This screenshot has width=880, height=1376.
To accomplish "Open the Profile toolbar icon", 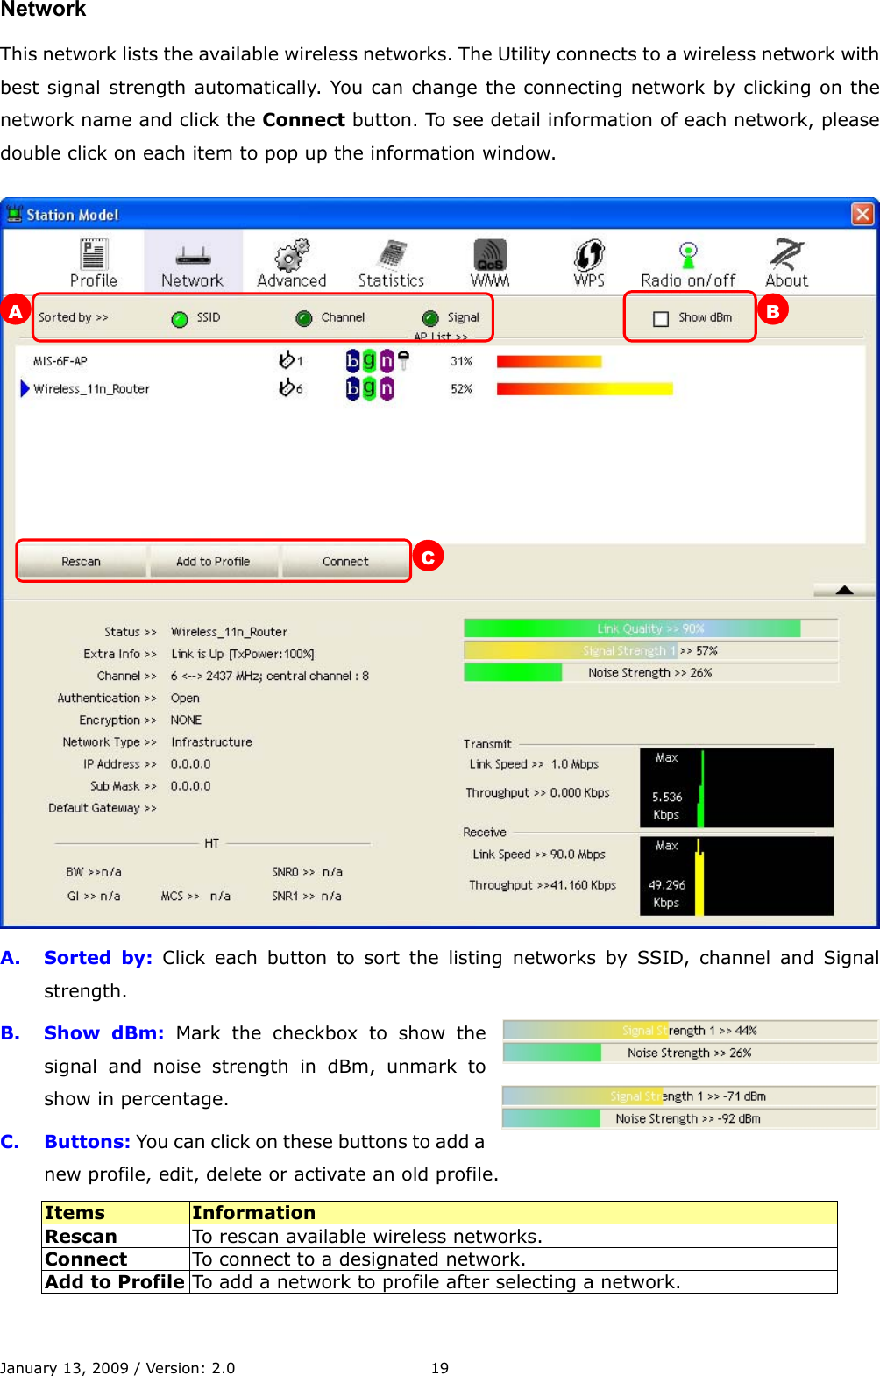I will [x=94, y=263].
